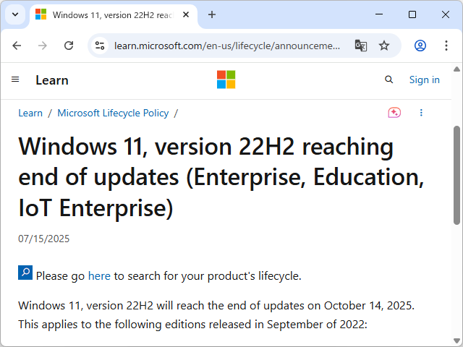Click the Sign in link
Viewport: 463px width, 347px height.
[x=424, y=80]
